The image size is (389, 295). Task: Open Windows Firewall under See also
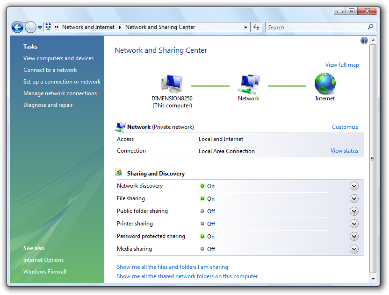[45, 272]
